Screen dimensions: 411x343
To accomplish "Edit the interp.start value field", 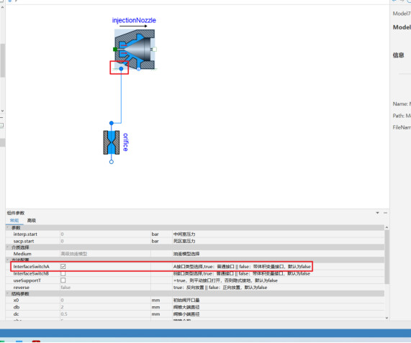I will [105, 234].
